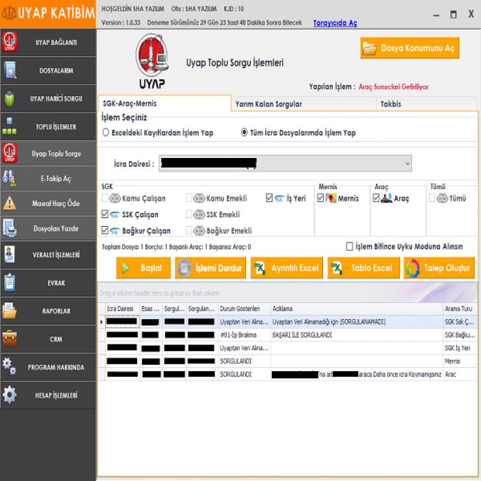The height and width of the screenshot is (481, 481).
Task: Click the scales logo in UYAP KATİBİM header
Action: click(9, 13)
